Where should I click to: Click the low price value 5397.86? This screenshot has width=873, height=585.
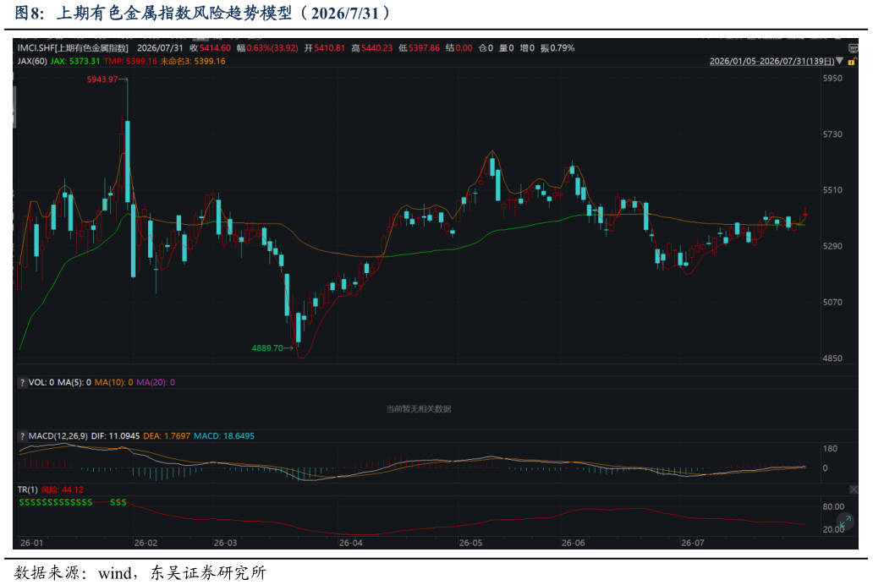[x=425, y=48]
